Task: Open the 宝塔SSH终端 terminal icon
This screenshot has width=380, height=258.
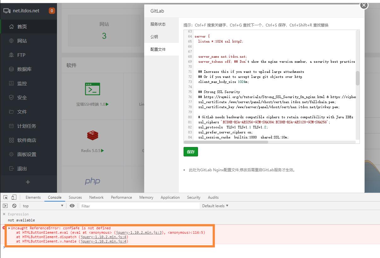Action: 93,89
